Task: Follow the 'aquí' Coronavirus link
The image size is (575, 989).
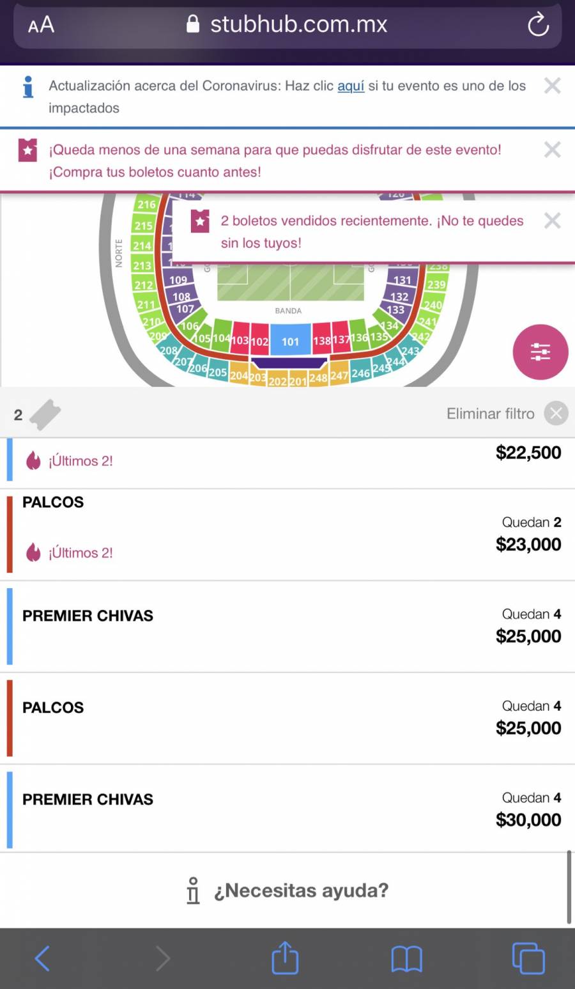Action: point(351,86)
